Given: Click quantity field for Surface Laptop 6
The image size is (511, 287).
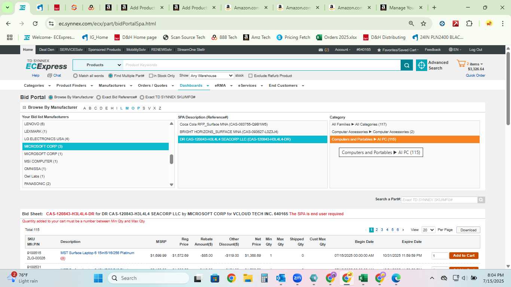Looking at the screenshot, I should coord(440,256).
